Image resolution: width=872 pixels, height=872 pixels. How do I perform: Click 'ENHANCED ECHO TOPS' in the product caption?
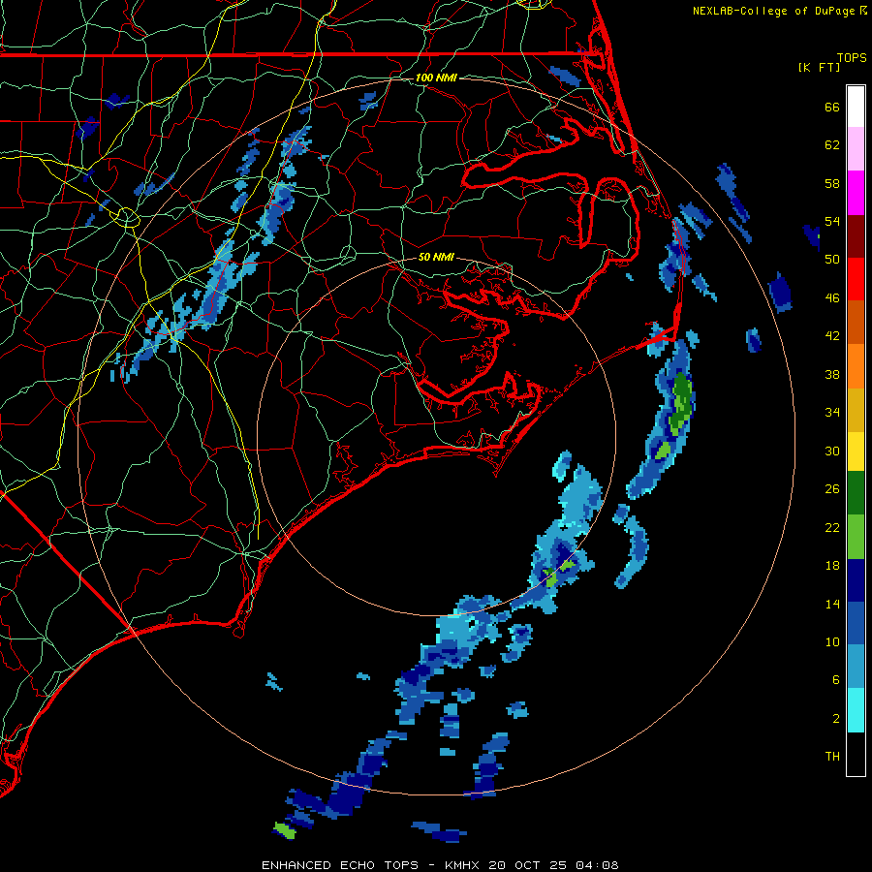click(x=339, y=865)
